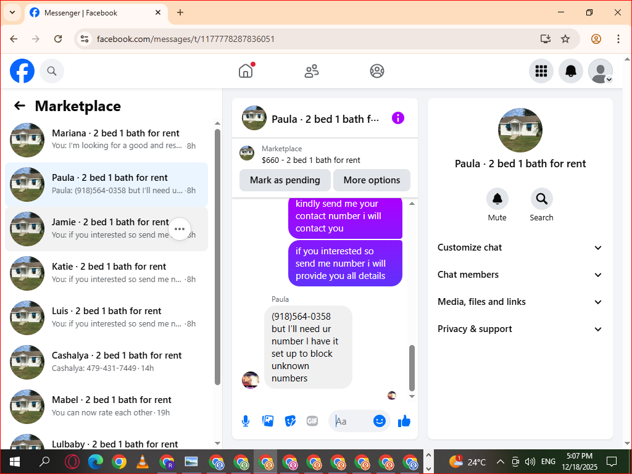
Task: Click the chat messages scrollbar thumb
Action: click(412, 368)
